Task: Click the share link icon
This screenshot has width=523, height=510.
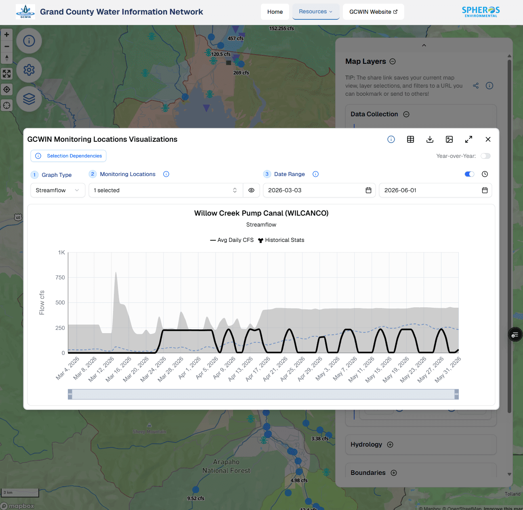Action: coord(476,86)
